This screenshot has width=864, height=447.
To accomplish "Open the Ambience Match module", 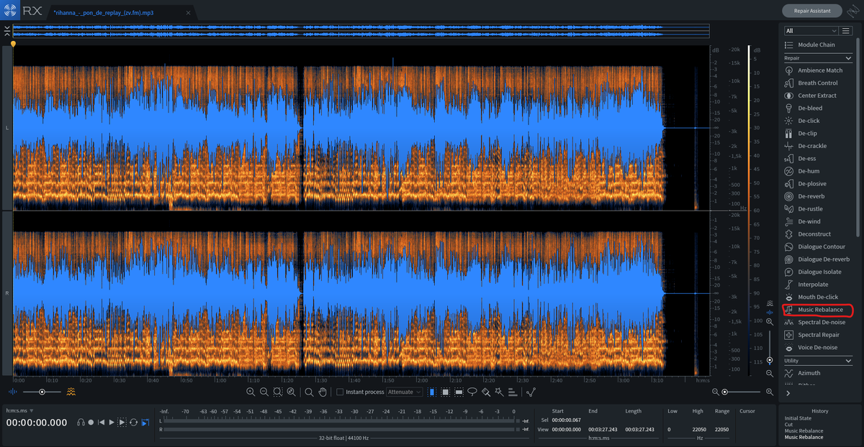I will click(x=819, y=70).
